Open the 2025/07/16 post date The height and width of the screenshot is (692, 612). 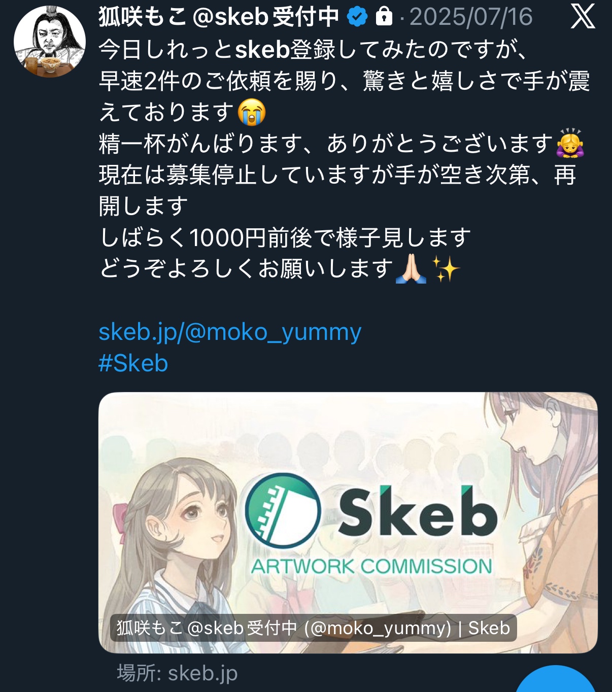click(x=471, y=17)
